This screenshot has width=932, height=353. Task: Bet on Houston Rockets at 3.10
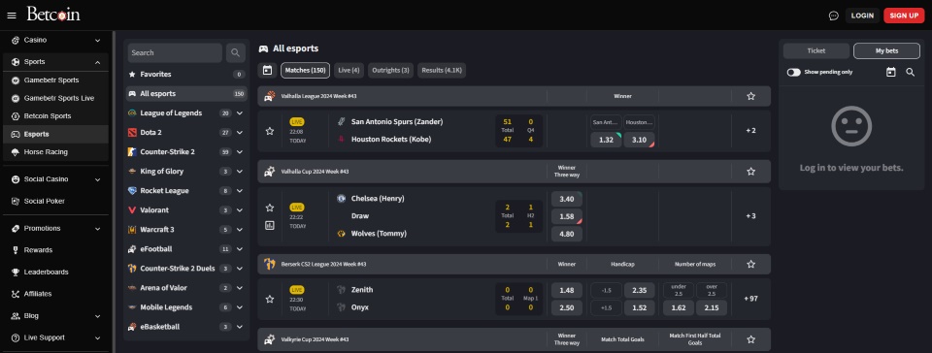(x=639, y=140)
